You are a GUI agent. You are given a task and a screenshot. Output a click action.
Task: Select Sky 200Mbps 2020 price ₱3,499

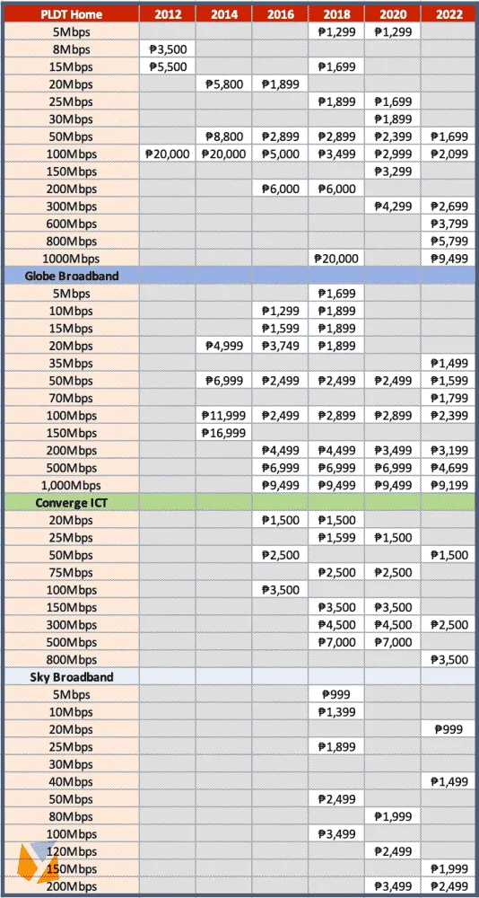[x=392, y=886]
